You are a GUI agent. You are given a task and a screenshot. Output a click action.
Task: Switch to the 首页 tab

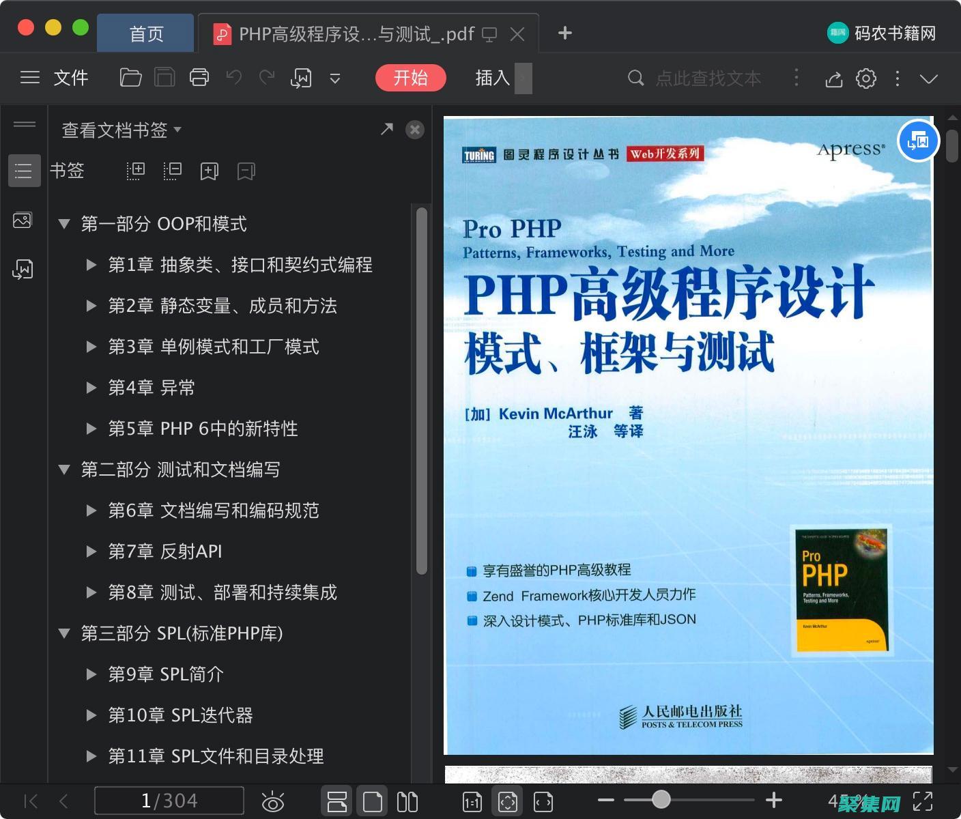[145, 33]
